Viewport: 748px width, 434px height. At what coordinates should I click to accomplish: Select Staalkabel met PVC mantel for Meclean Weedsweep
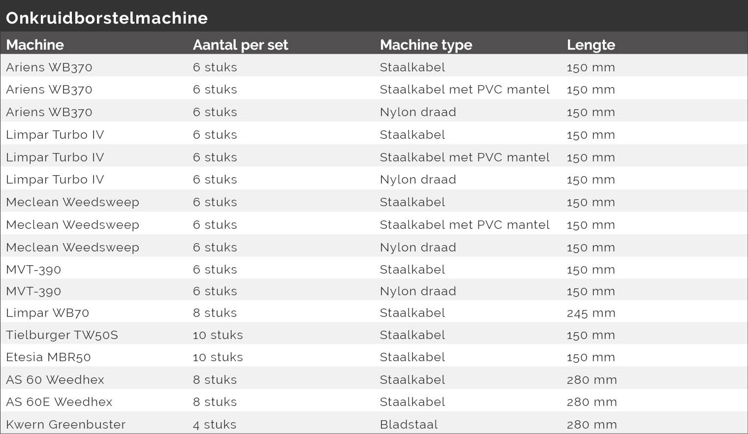465,225
